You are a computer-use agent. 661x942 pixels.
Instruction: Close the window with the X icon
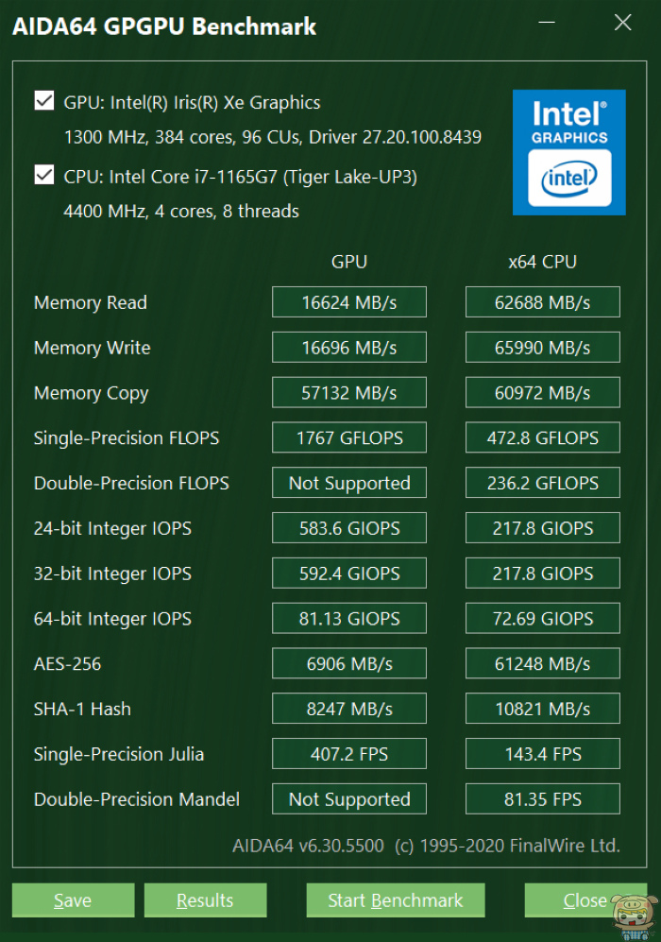click(622, 23)
